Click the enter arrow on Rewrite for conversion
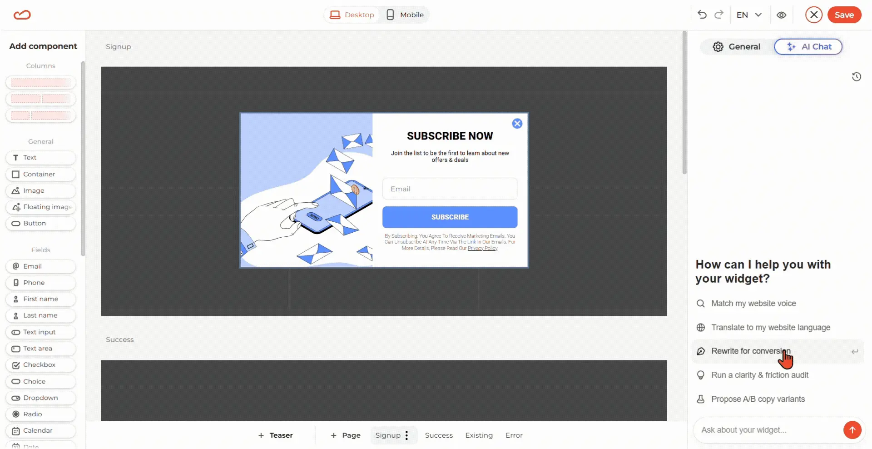The width and height of the screenshot is (872, 449). click(x=855, y=351)
